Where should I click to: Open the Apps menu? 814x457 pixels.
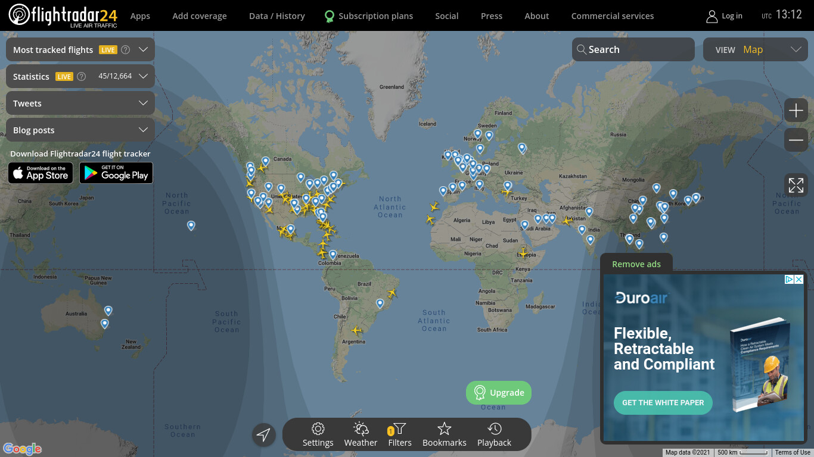[x=140, y=16]
